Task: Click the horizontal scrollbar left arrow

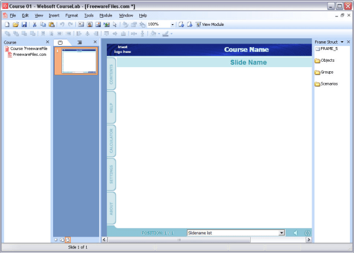Action: coord(104,239)
